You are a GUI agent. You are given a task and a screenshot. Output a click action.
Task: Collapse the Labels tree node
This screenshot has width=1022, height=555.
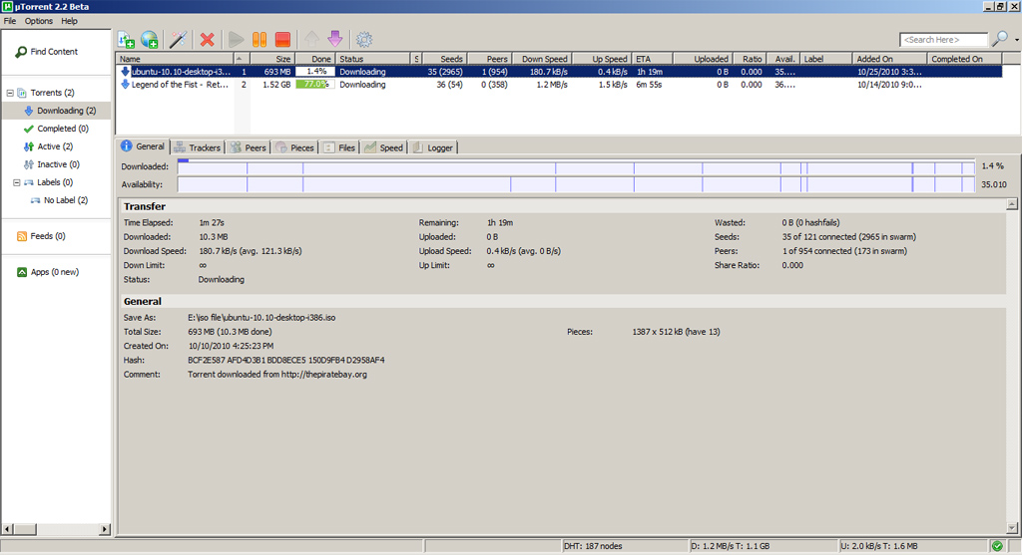point(16,182)
